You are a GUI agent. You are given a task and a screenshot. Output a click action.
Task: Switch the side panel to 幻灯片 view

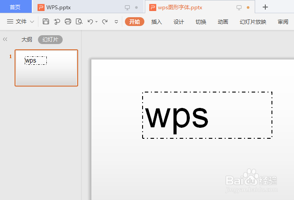point(50,40)
